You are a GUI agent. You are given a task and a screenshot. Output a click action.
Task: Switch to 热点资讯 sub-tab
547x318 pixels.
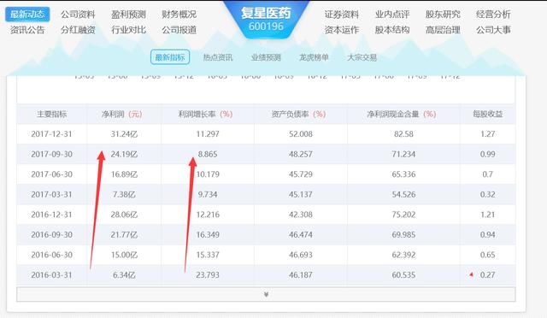(218, 57)
